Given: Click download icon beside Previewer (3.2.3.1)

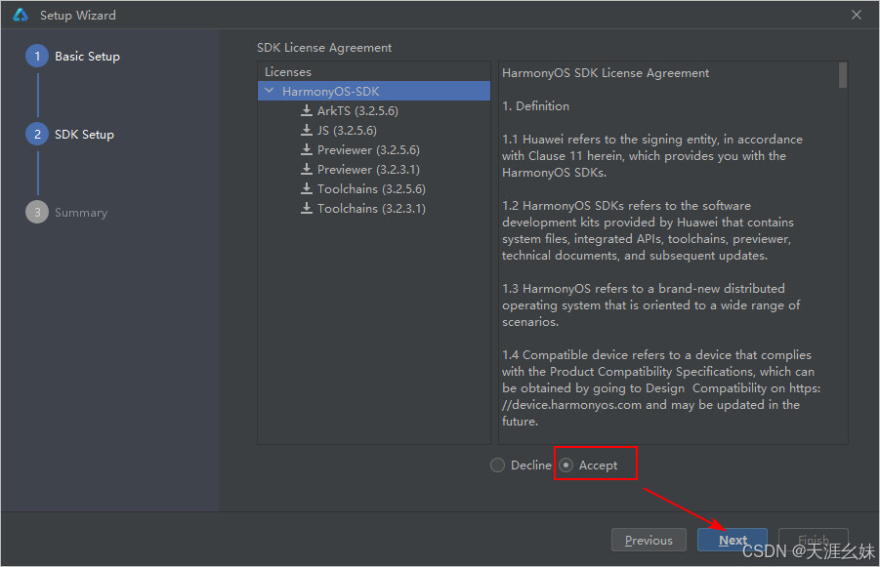Looking at the screenshot, I should [x=307, y=169].
